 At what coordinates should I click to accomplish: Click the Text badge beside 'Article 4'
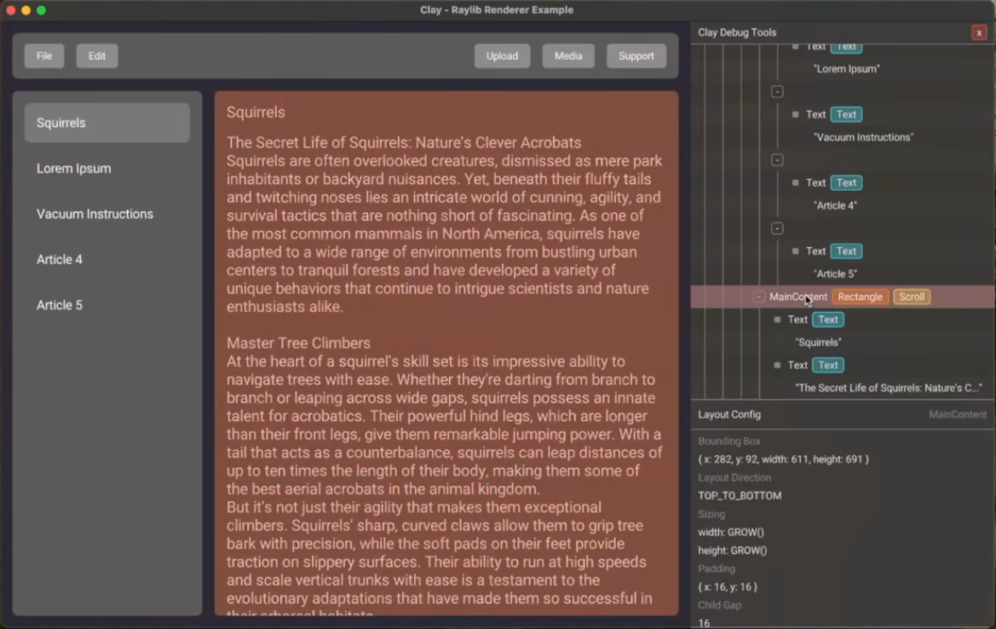[846, 182]
